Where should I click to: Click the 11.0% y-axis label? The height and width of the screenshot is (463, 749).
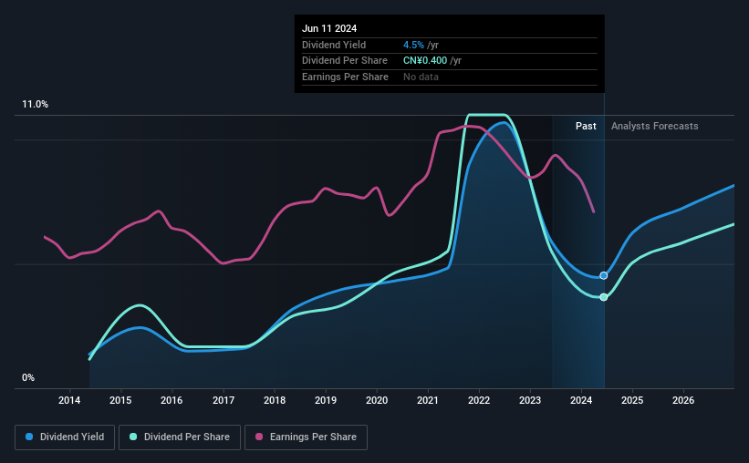click(x=35, y=105)
